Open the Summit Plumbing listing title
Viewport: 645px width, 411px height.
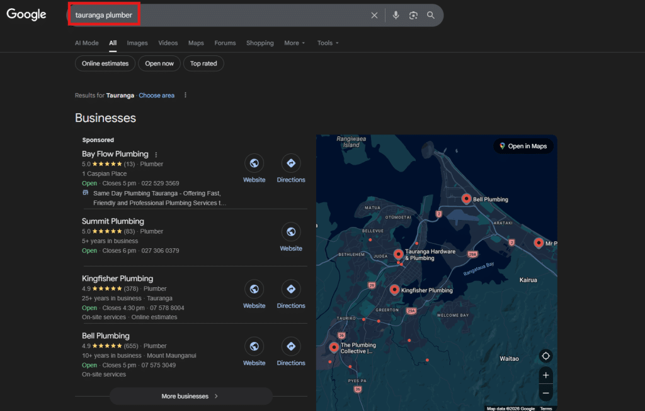click(x=113, y=221)
